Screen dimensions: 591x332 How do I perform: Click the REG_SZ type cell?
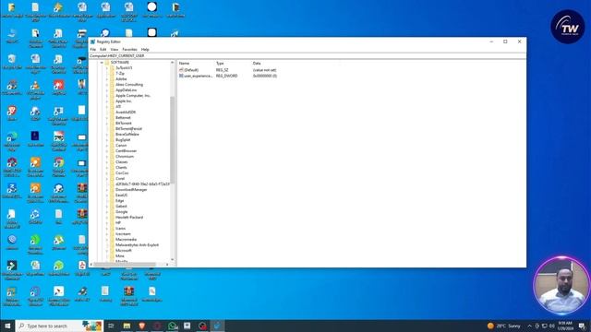(222, 70)
